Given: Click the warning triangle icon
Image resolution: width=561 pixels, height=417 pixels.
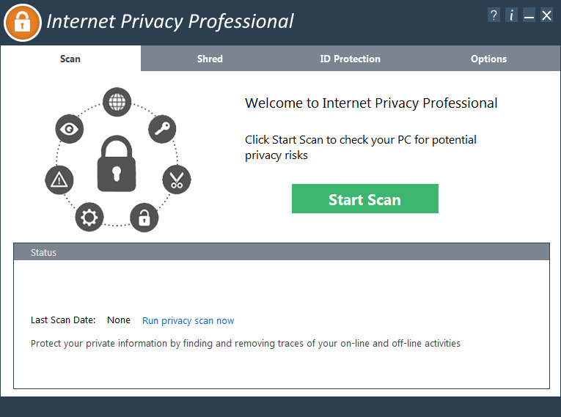Looking at the screenshot, I should click(58, 180).
